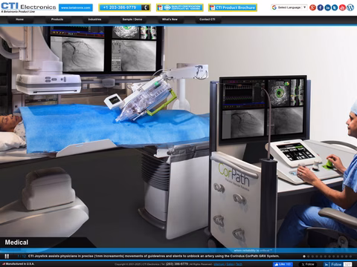357x267 pixels.
Task: Click the LinkedIn Follow button
Action: click(333, 264)
